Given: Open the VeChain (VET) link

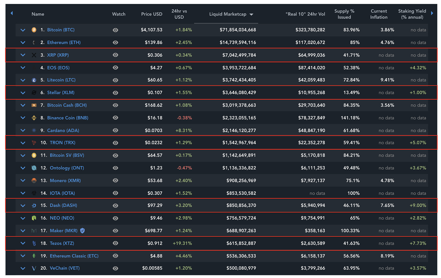Looking at the screenshot, I should (65, 268).
